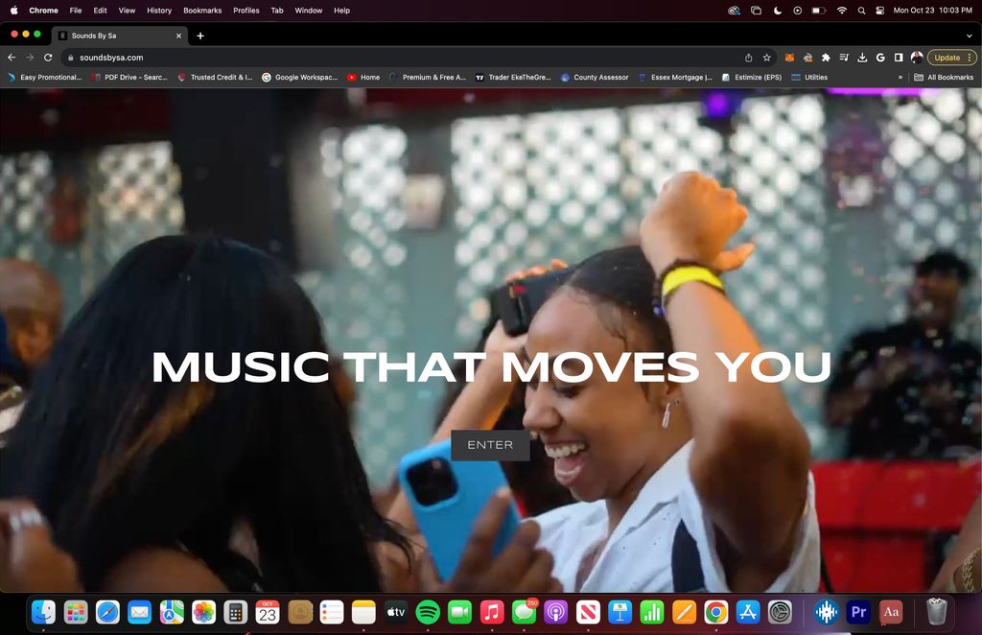Toggle the Chrome side panel
Viewport: 982px width, 635px height.
tap(899, 58)
